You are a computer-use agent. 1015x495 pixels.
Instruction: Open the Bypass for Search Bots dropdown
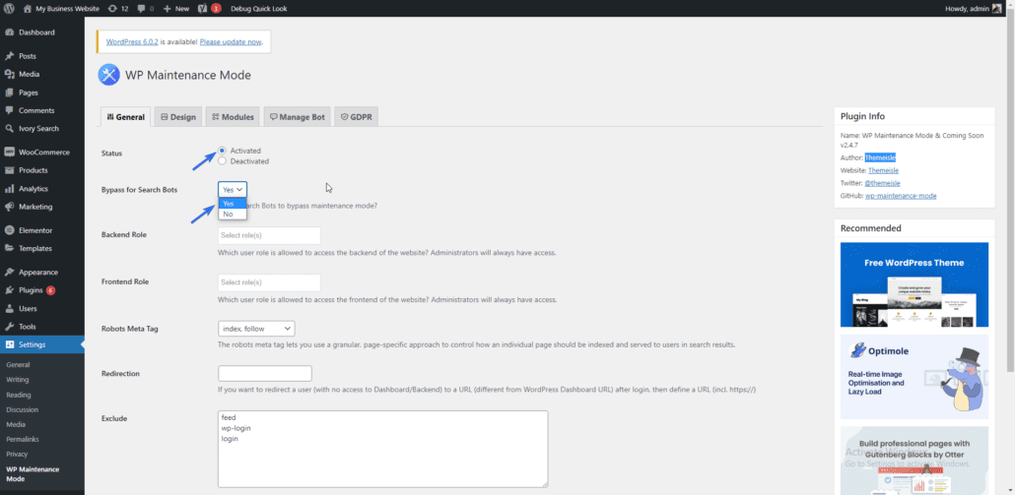[x=233, y=189]
